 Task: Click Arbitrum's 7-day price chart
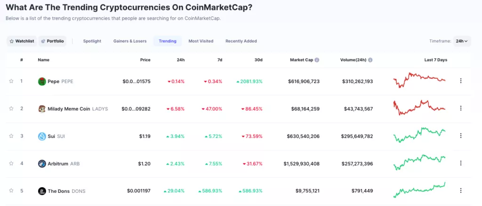coord(419,162)
